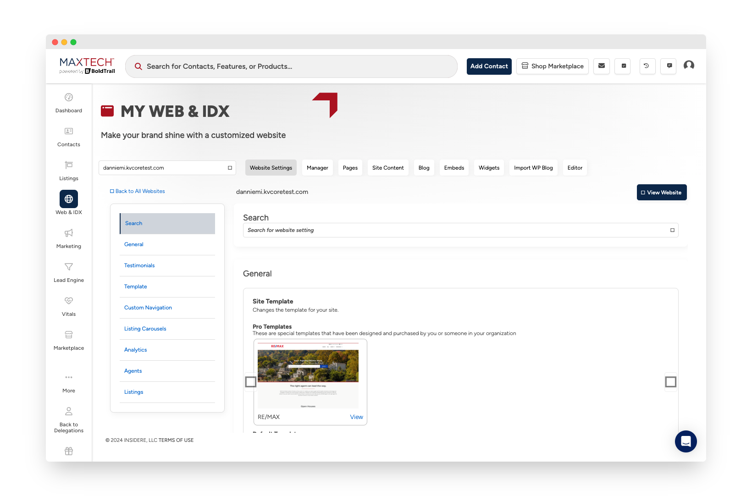
Task: Open the Dashboard icon in sidebar
Action: click(x=69, y=98)
